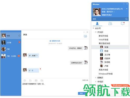
Task: Click 卢婷's avatar in the contact tree
Action: coord(102,66)
